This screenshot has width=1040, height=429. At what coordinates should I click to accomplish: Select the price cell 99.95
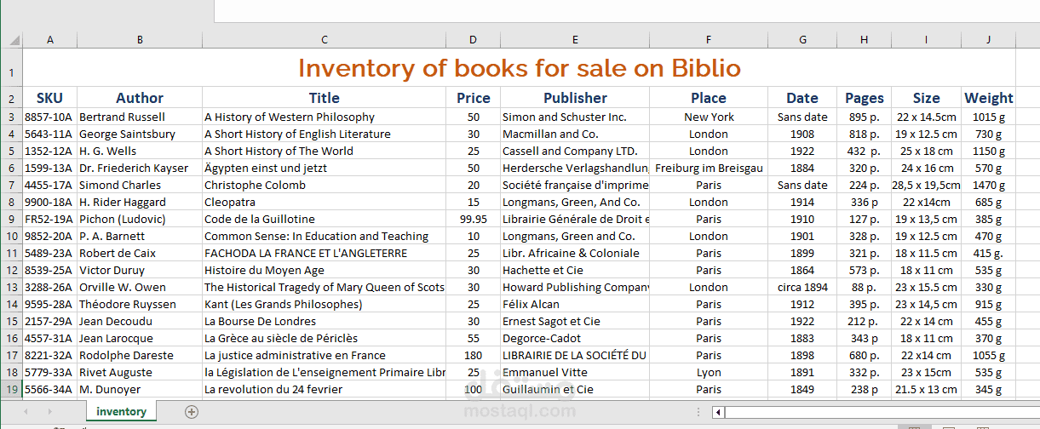[x=473, y=219]
